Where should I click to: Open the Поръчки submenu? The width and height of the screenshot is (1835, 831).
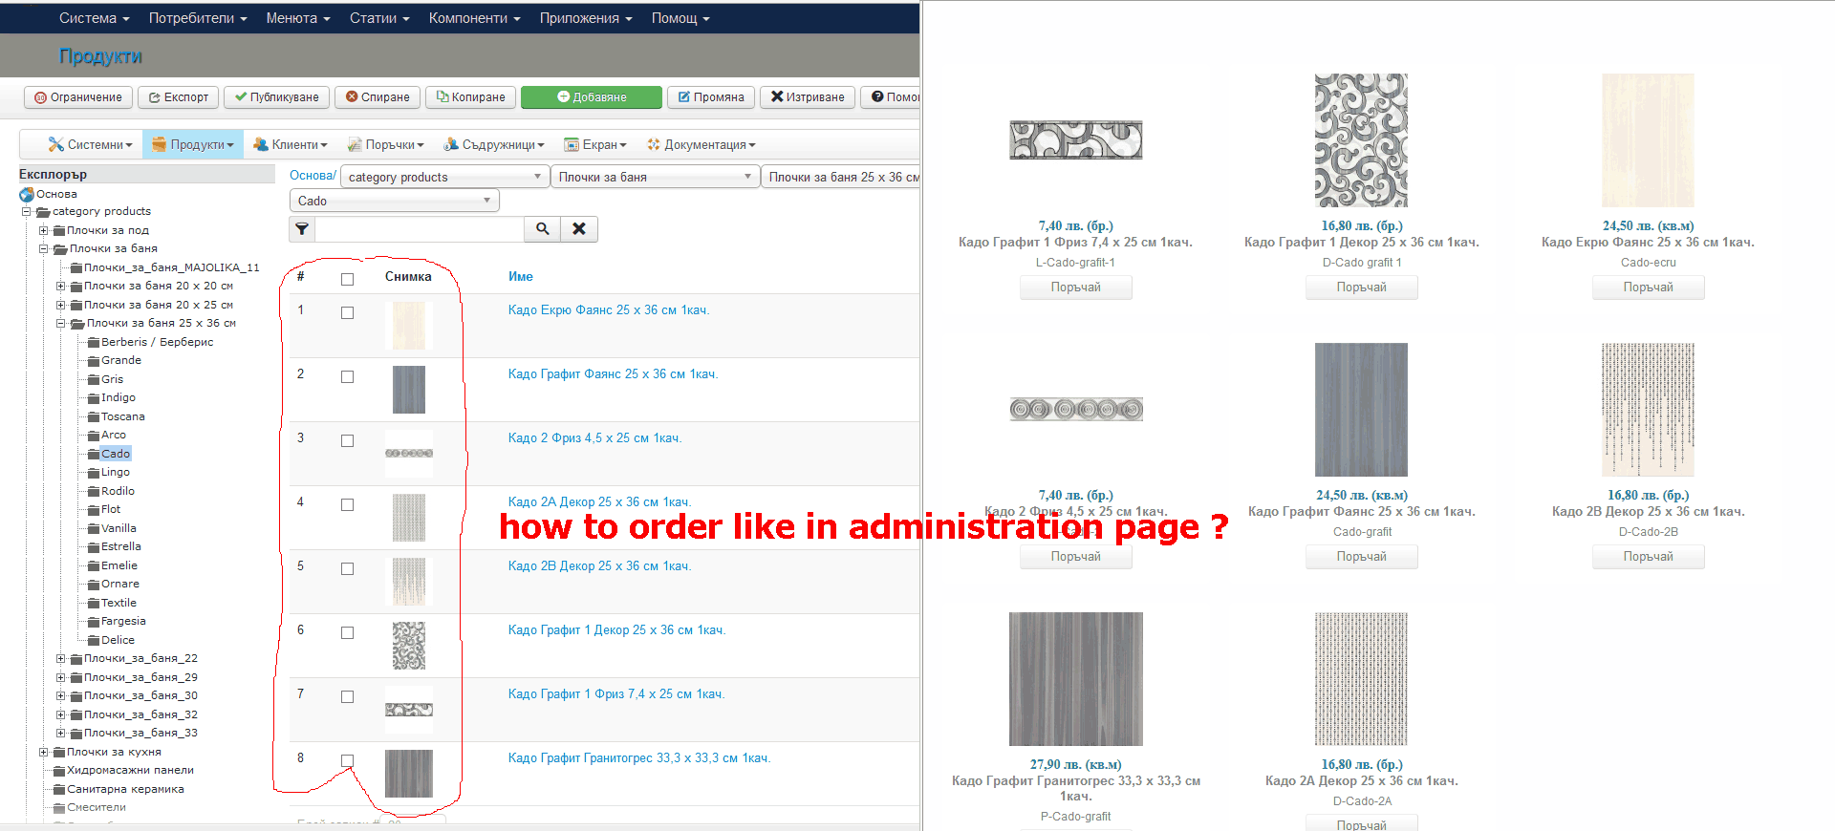click(x=385, y=145)
